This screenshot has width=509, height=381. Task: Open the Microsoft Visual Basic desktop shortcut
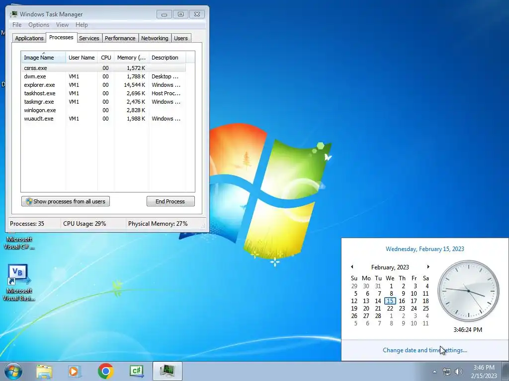click(19, 282)
